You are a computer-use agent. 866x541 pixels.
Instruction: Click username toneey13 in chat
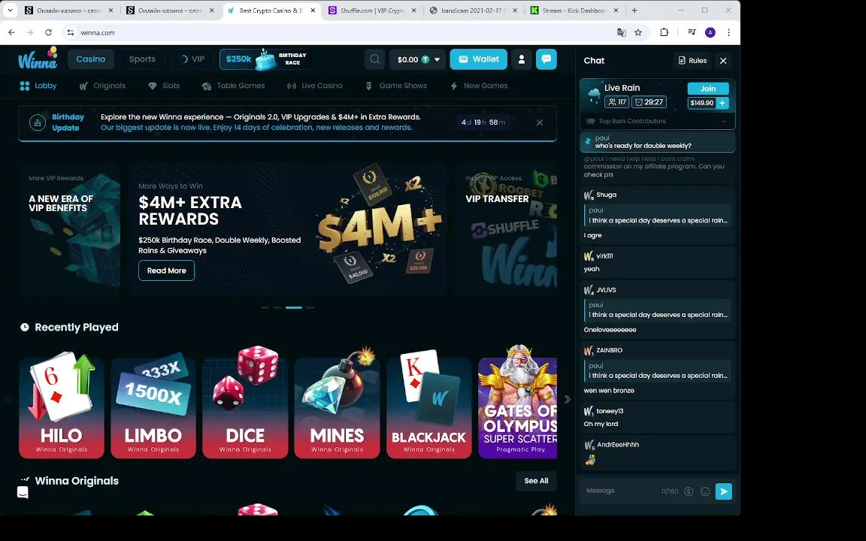610,411
